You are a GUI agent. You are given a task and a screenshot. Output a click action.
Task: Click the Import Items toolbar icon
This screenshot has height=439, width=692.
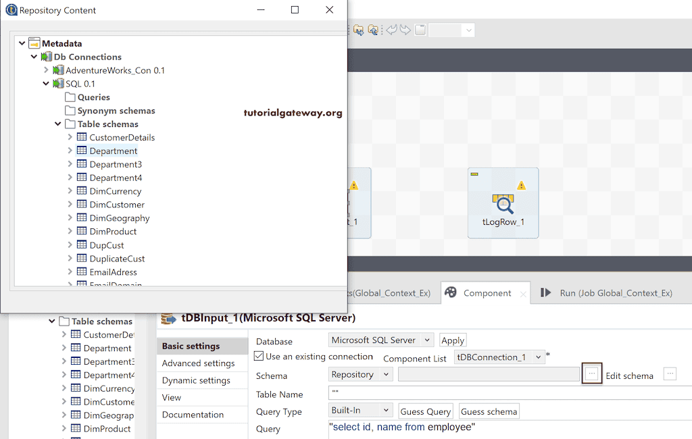359,29
